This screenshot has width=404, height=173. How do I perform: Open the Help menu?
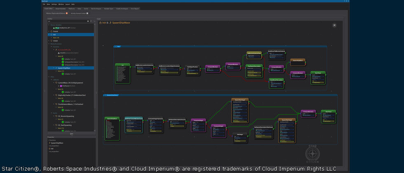pyautogui.click(x=73, y=5)
